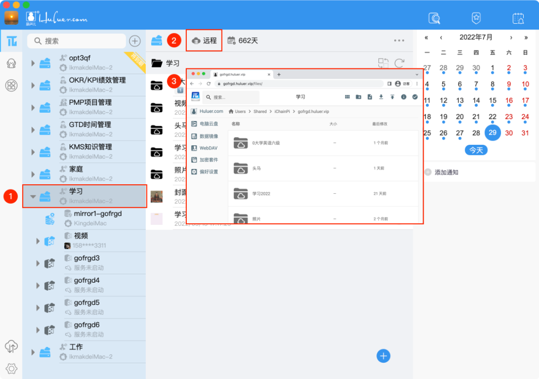Open 偏好设置 in browser sidebar
Viewport: 539px width, 379px height.
(205, 172)
